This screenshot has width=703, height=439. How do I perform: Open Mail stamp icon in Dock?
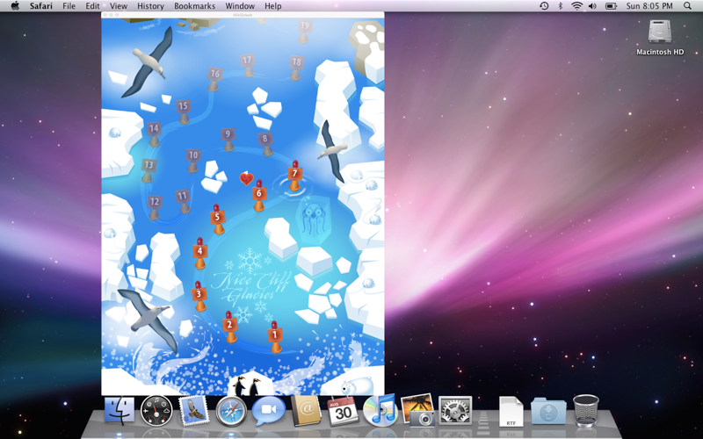pos(193,410)
